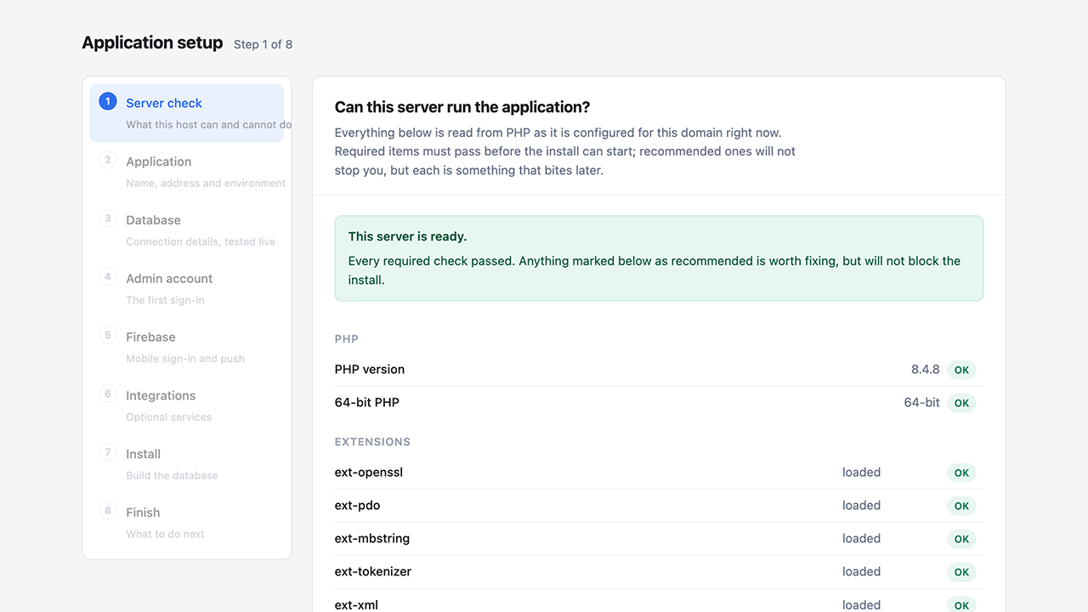Click the step 5 number badge
The height and width of the screenshot is (612, 1088).
(x=108, y=336)
